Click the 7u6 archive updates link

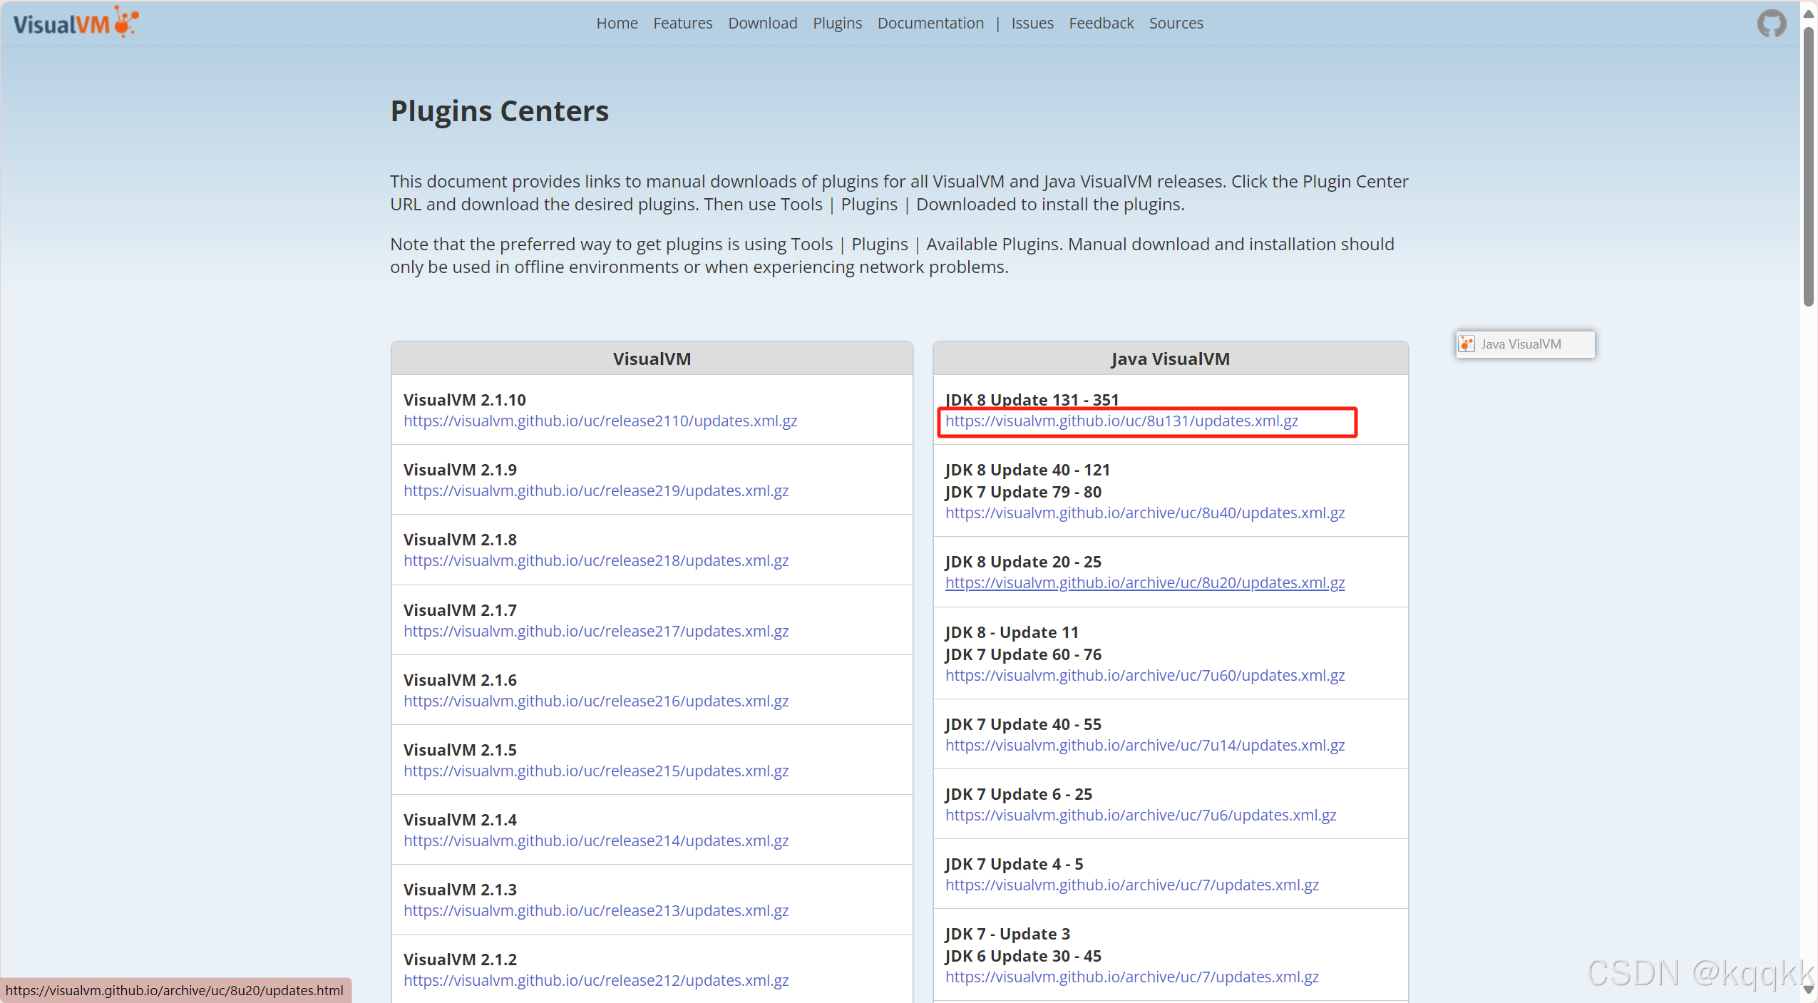click(x=1140, y=815)
